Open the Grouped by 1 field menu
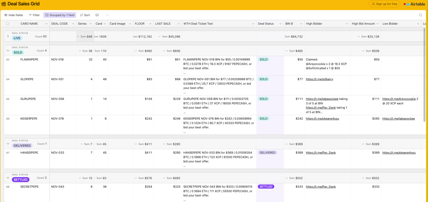Viewport: 428px width, 202px height. (60, 15)
